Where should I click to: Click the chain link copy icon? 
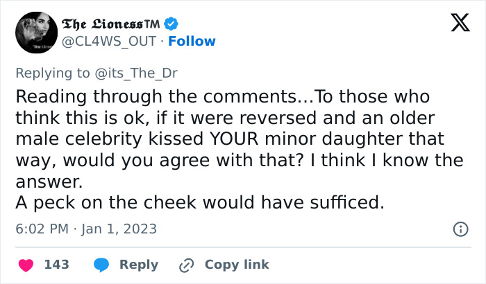click(186, 265)
